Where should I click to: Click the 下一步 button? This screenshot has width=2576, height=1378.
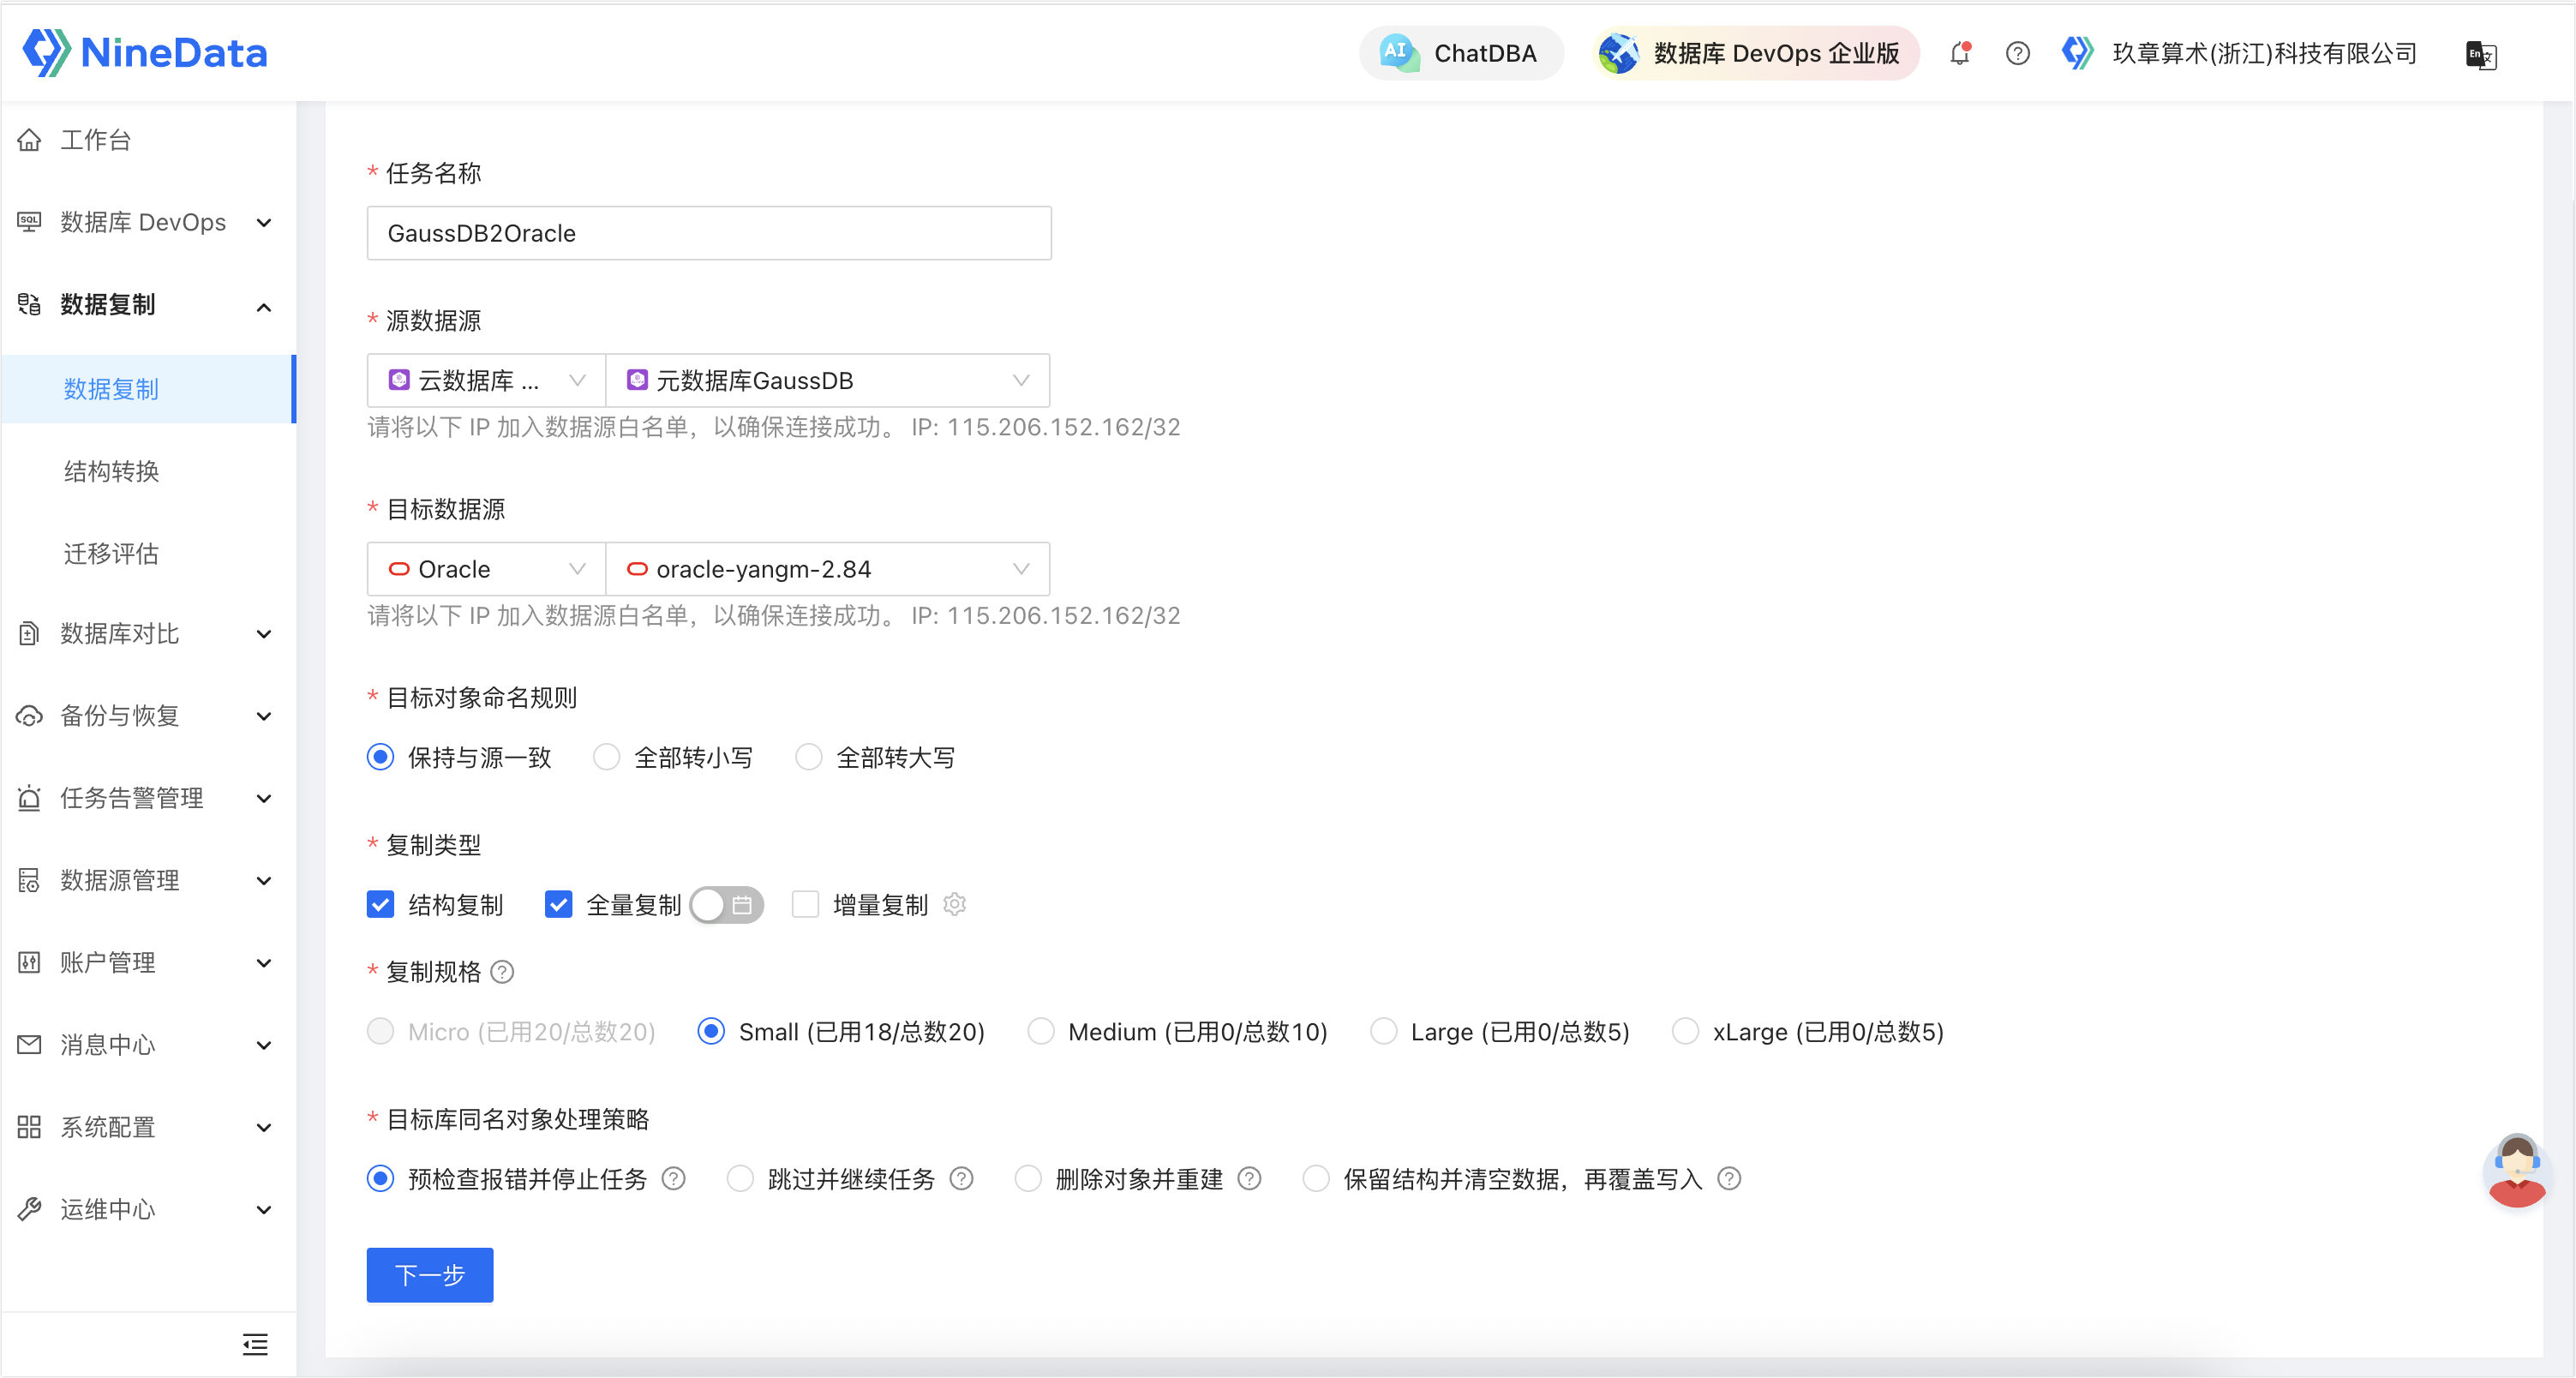[x=430, y=1275]
